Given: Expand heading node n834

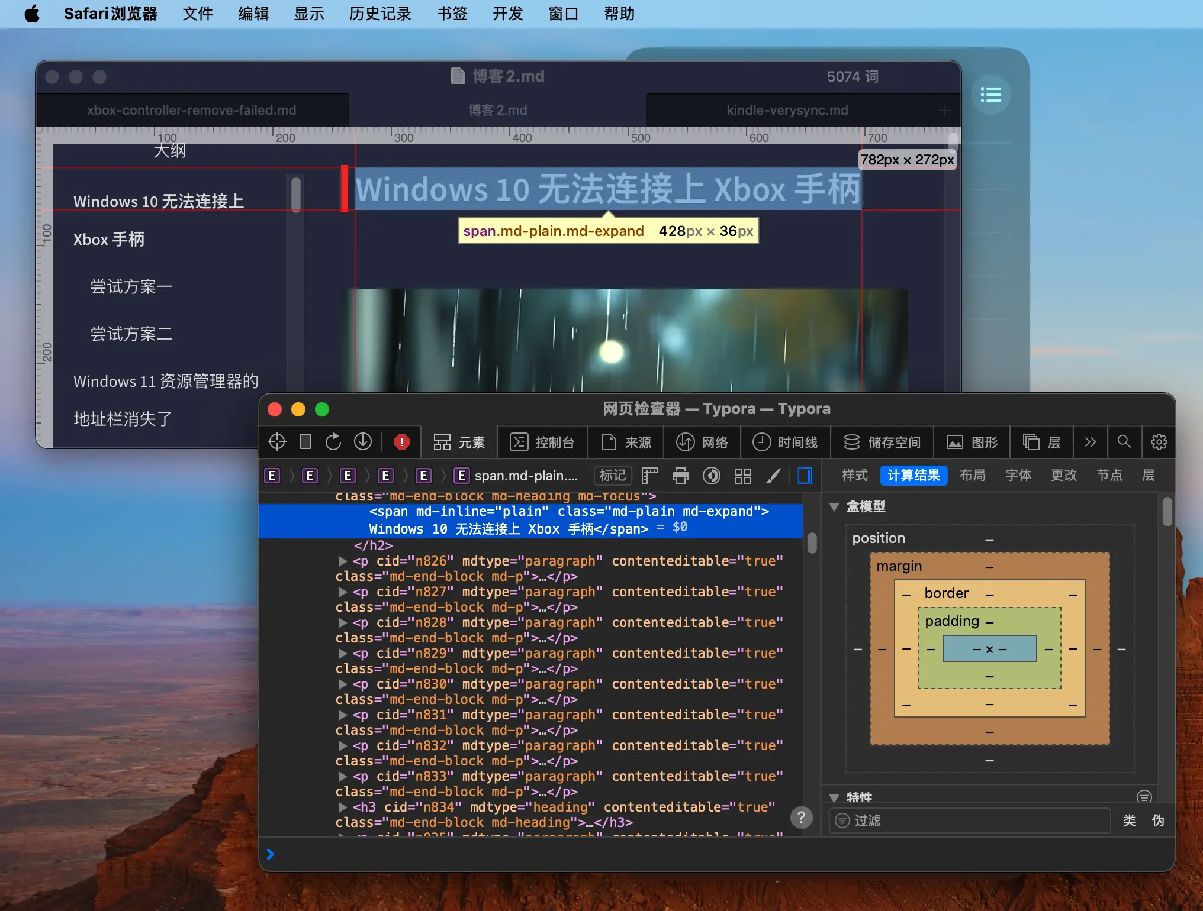Looking at the screenshot, I should pos(343,806).
